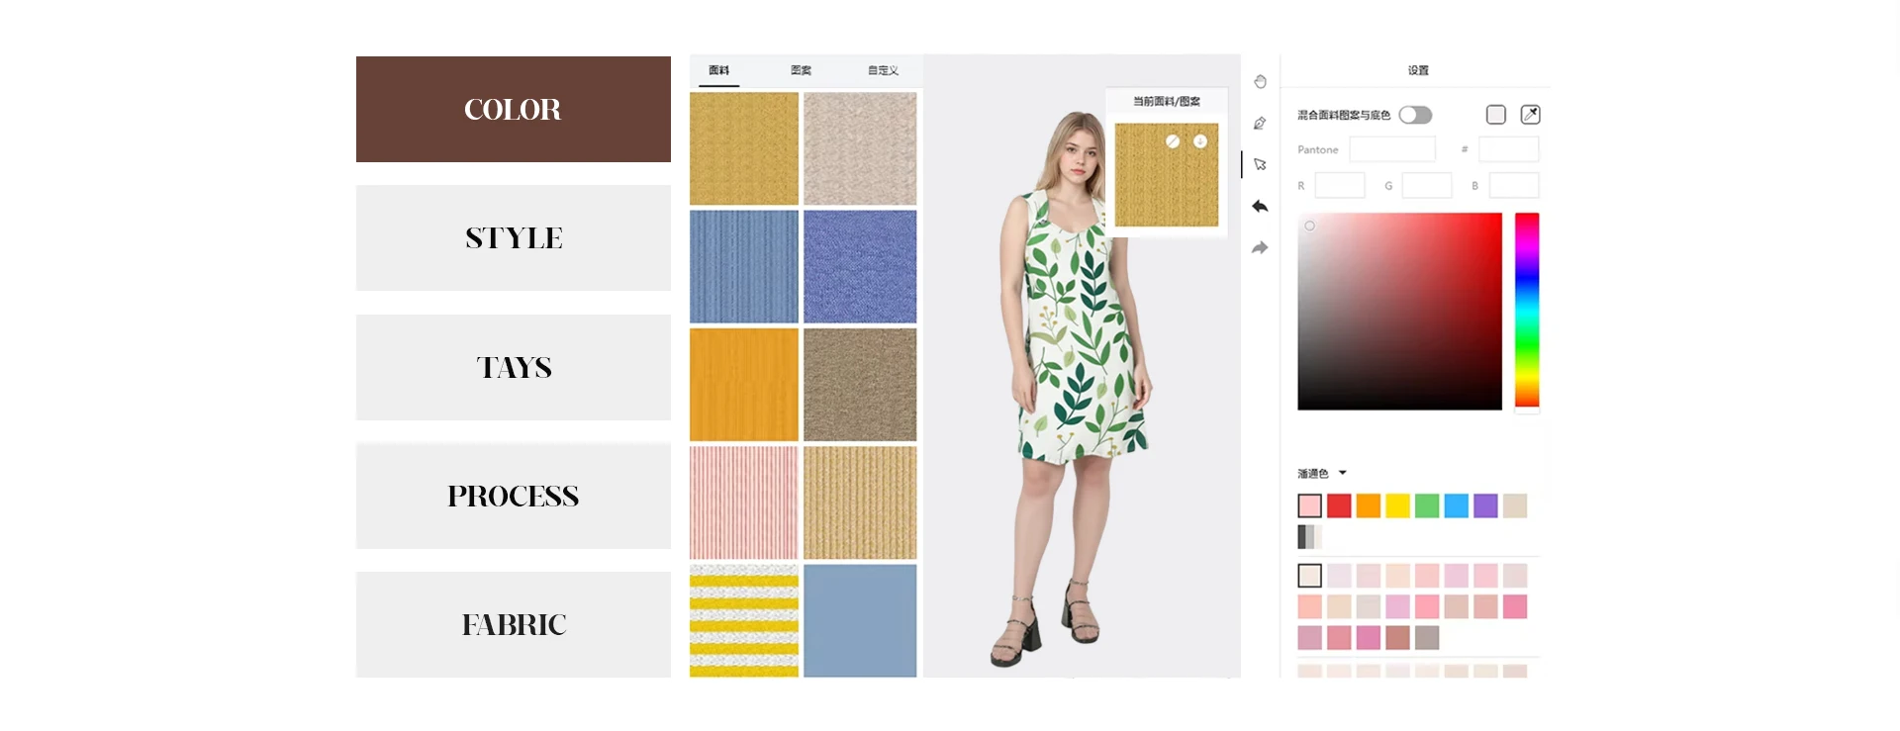Select the PROCESS button
The width and height of the screenshot is (1900, 731).
point(513,496)
